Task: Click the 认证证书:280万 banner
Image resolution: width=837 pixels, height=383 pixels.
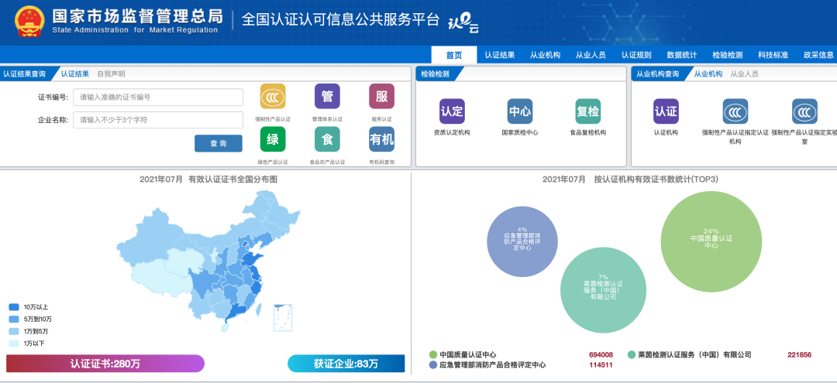Action: tap(105, 364)
